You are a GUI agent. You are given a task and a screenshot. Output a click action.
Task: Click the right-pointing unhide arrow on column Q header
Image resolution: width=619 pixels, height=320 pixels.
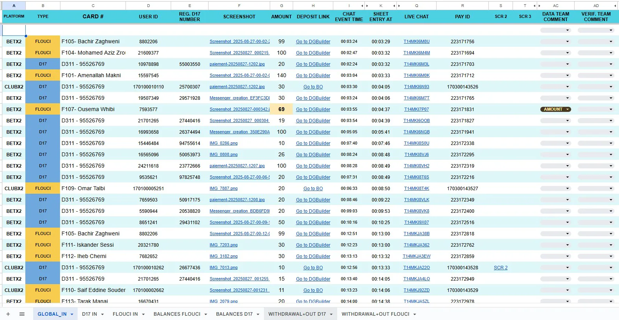pos(399,6)
